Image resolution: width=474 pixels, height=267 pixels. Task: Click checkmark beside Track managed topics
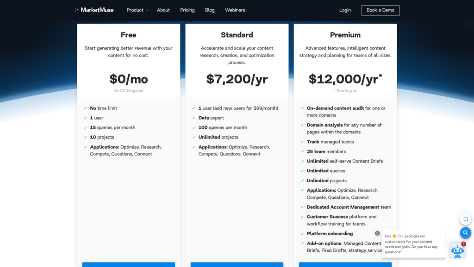302,142
